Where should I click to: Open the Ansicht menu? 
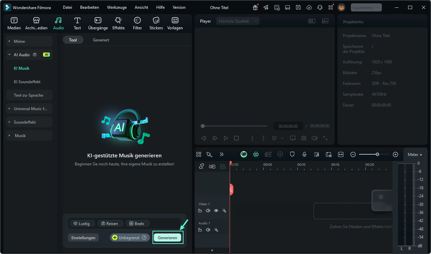(x=141, y=7)
